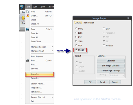Choose Save All in the File menu
133x105 pixels.
40,37
